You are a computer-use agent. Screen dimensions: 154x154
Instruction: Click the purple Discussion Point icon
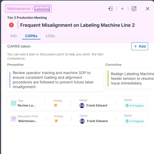[14, 119]
